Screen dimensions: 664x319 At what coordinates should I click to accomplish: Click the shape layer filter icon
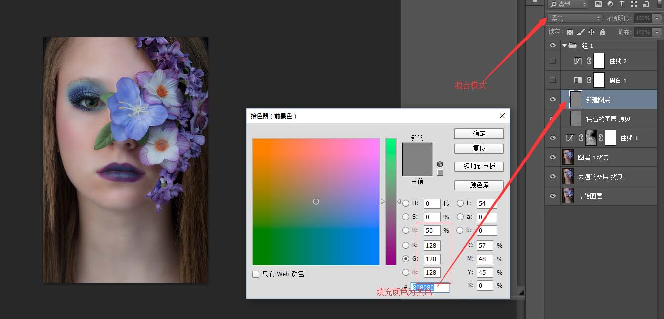(x=634, y=4)
